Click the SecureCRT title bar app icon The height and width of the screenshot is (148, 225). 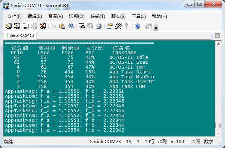(x=6, y=6)
